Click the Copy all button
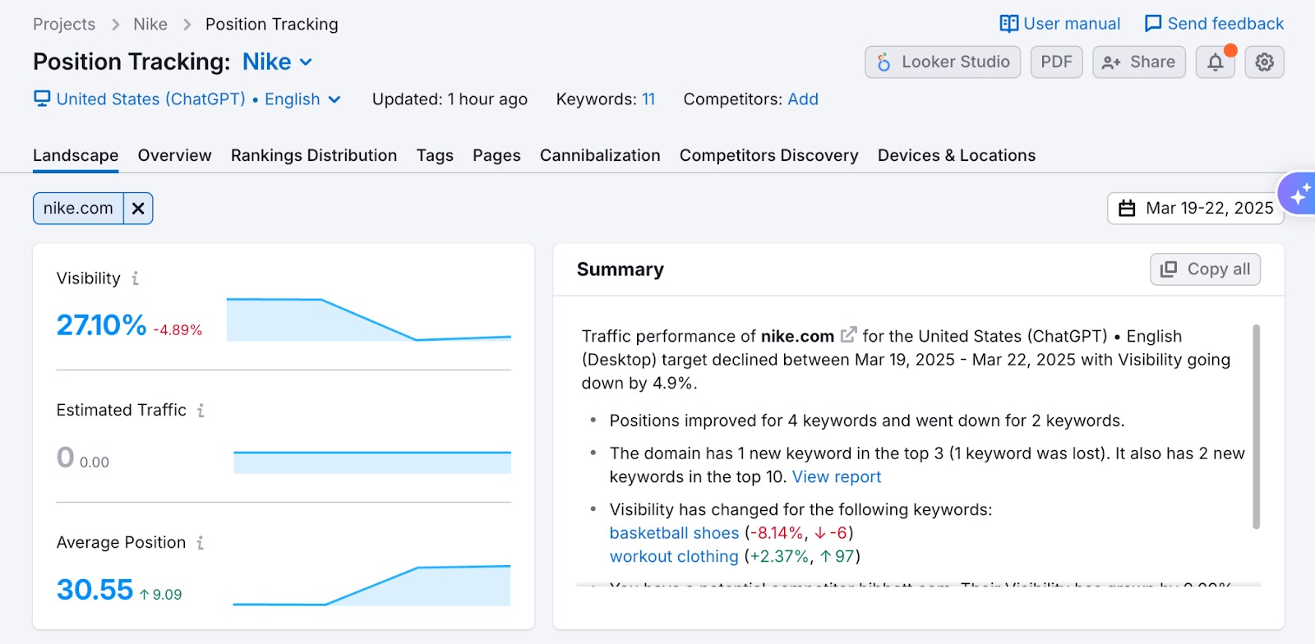Viewport: 1315px width, 644px height. point(1205,269)
